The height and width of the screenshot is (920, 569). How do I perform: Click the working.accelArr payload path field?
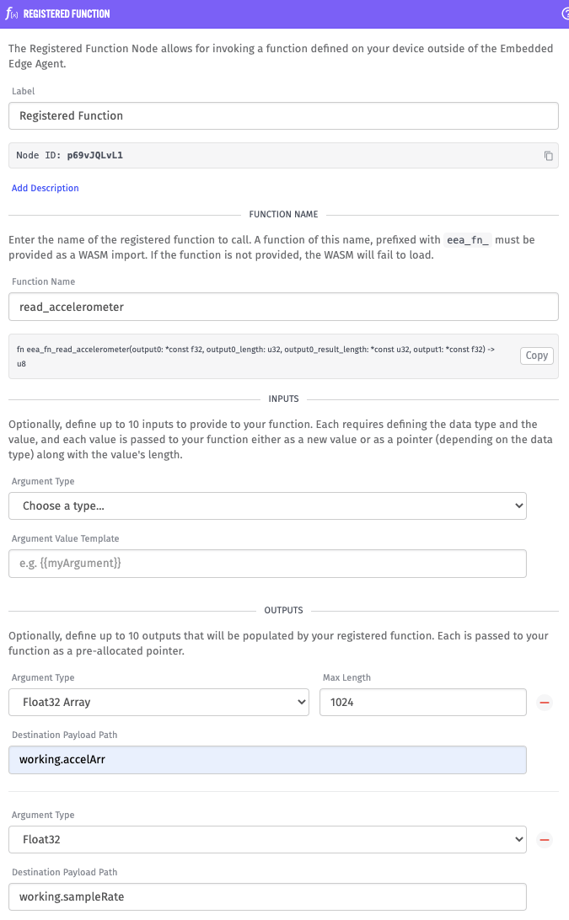point(267,760)
